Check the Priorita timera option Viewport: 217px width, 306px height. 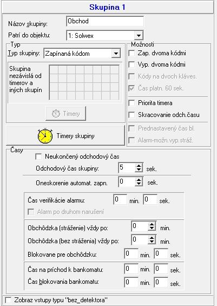click(x=132, y=103)
